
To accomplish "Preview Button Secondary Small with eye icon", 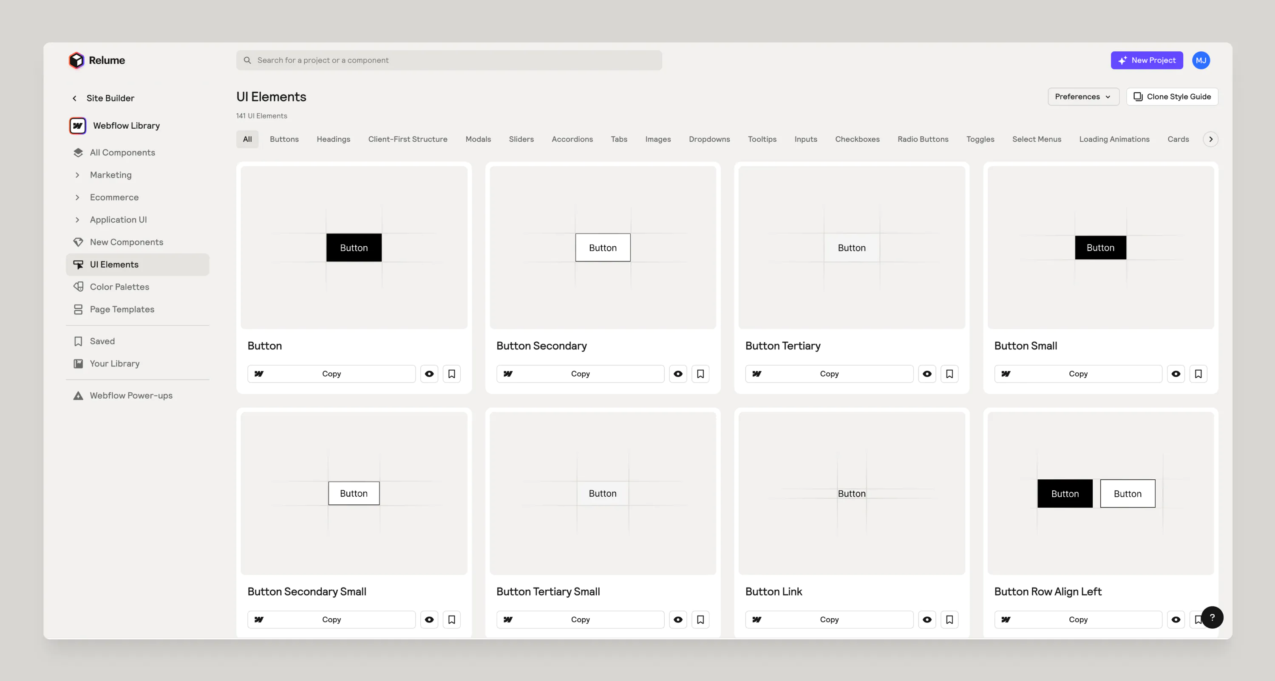I will click(x=429, y=620).
